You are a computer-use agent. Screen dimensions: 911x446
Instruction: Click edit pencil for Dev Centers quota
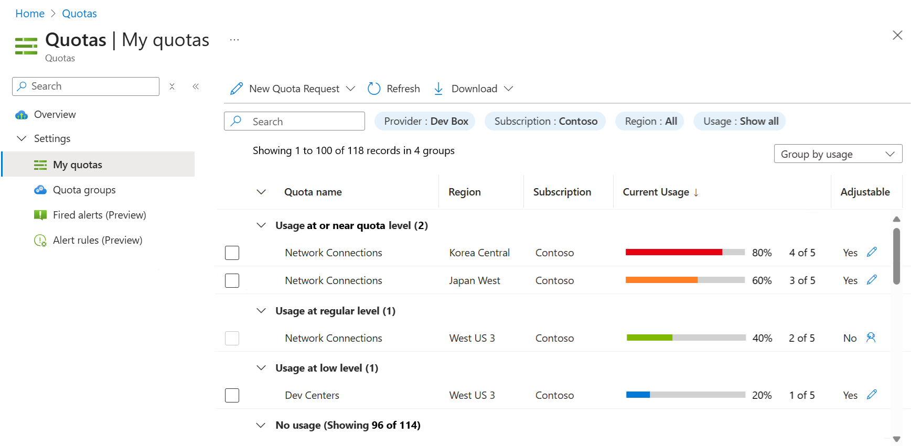tap(872, 395)
